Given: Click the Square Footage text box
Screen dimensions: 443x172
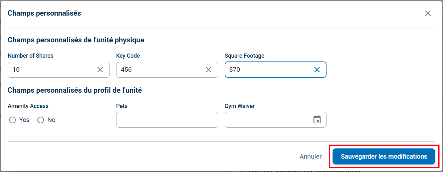Looking at the screenshot, I should coord(267,70).
